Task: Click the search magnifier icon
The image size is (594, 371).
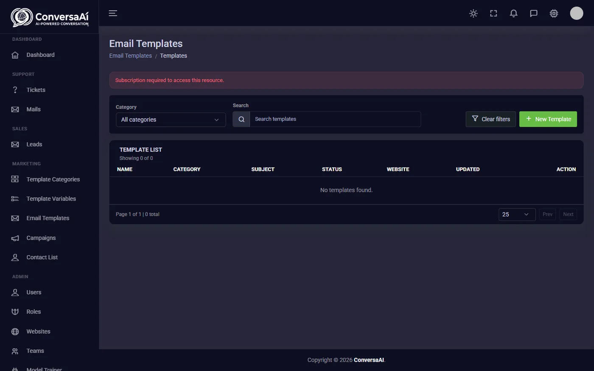Action: pos(241,119)
